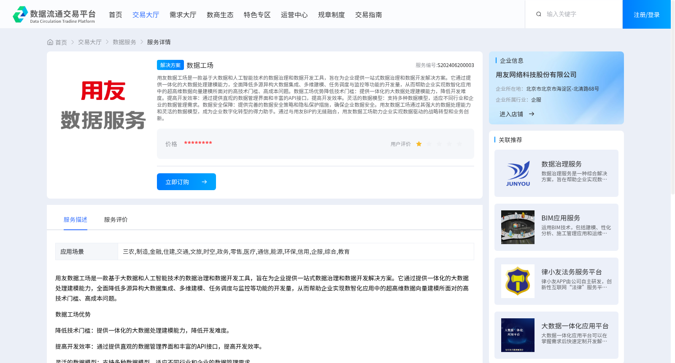This screenshot has width=675, height=363.
Task: Click the 立即订购 button
Action: (186, 182)
